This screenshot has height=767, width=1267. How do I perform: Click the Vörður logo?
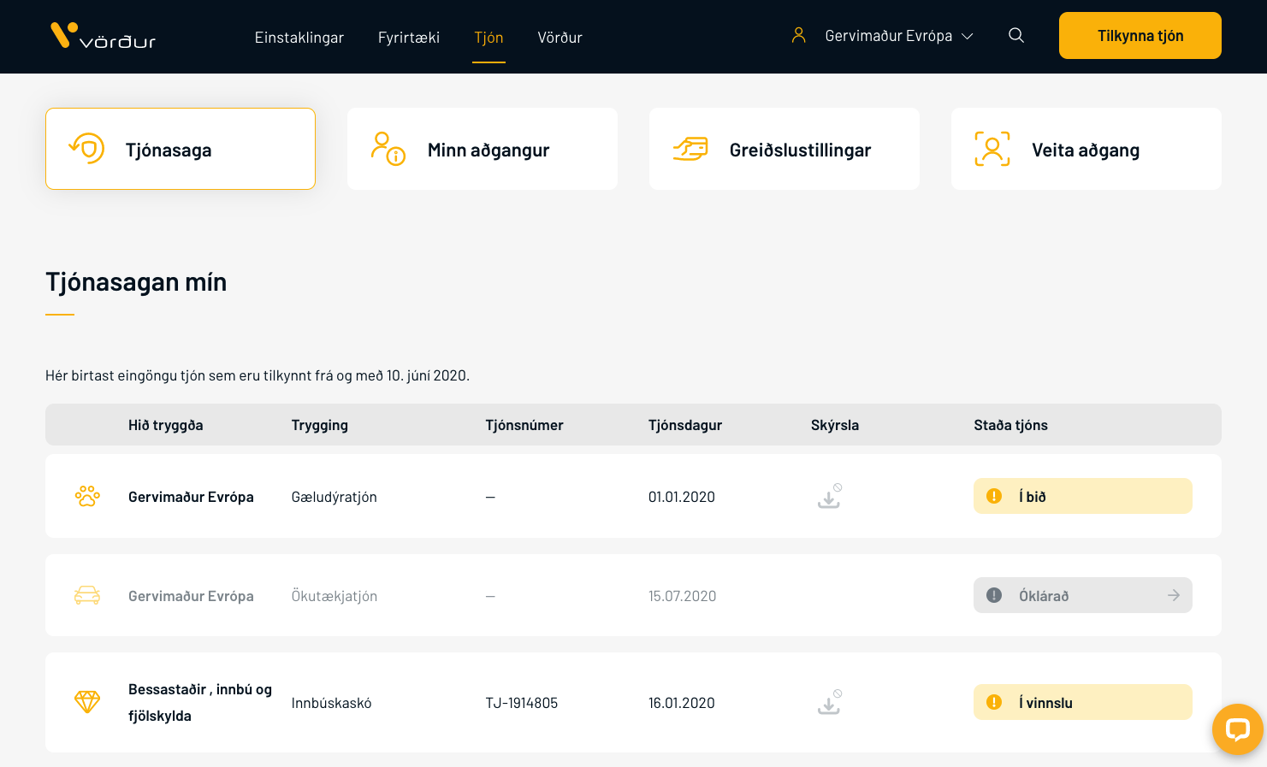coord(103,36)
